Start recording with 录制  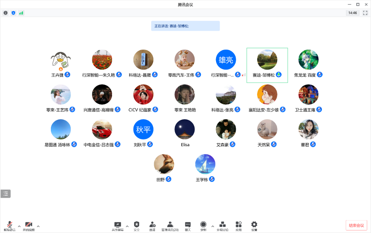coord(203,226)
